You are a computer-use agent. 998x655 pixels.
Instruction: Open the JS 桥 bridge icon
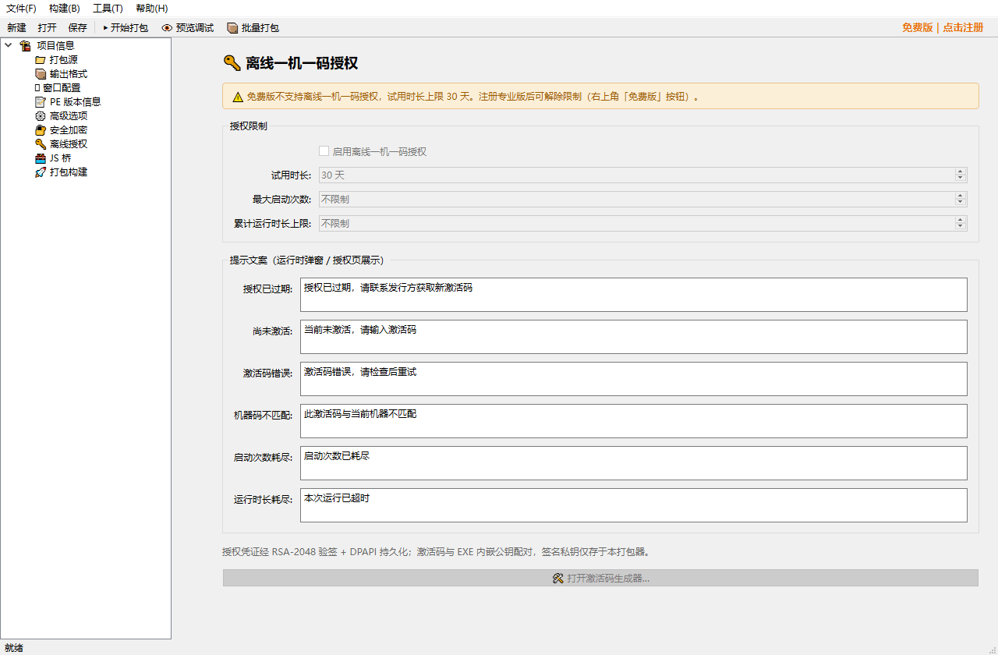pos(41,158)
